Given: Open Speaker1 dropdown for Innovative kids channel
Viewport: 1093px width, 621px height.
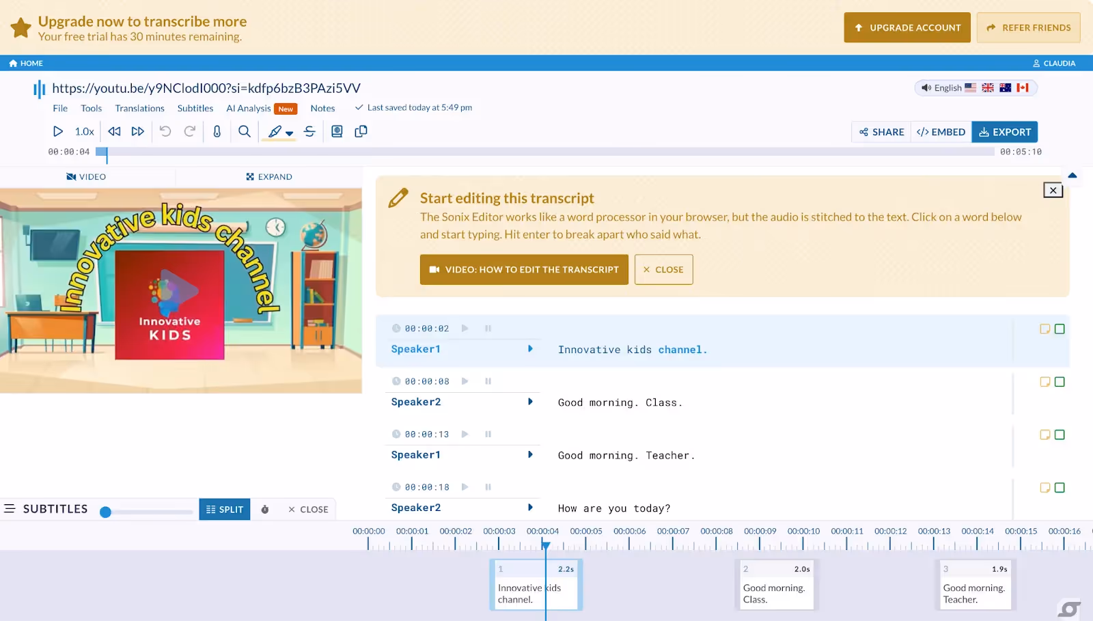Looking at the screenshot, I should point(530,348).
